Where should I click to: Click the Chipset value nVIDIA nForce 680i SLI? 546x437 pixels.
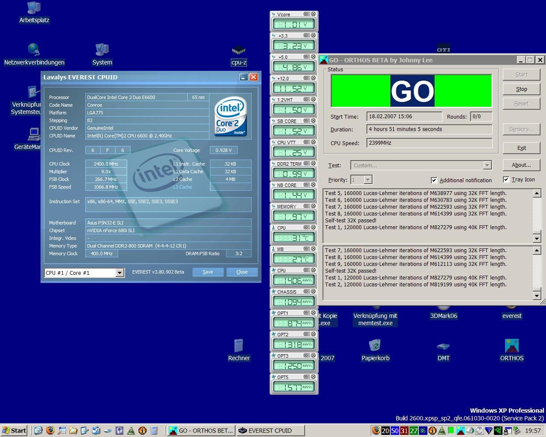coord(168,230)
